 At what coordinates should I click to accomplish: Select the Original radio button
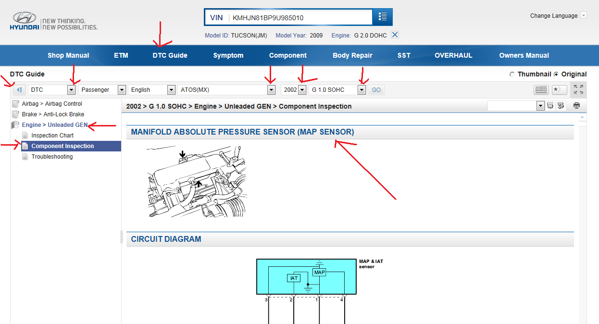(x=556, y=75)
